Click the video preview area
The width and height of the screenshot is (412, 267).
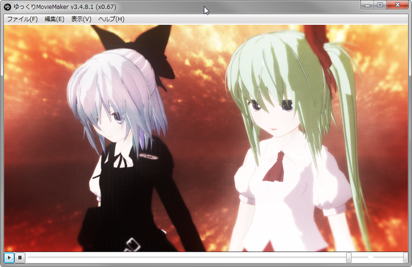point(206,138)
